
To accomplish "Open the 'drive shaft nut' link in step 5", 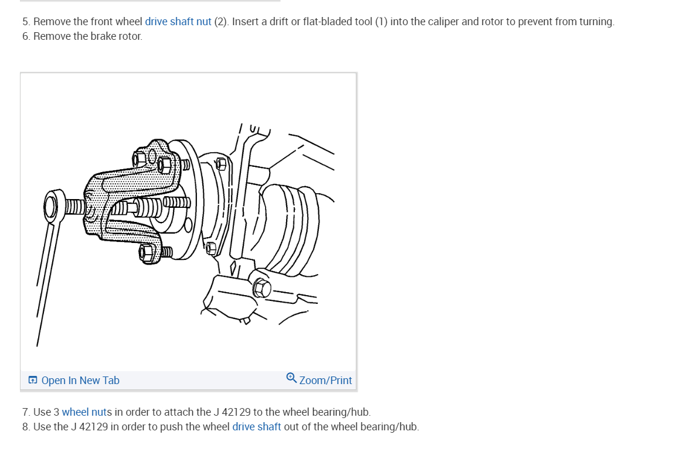I will (178, 22).
